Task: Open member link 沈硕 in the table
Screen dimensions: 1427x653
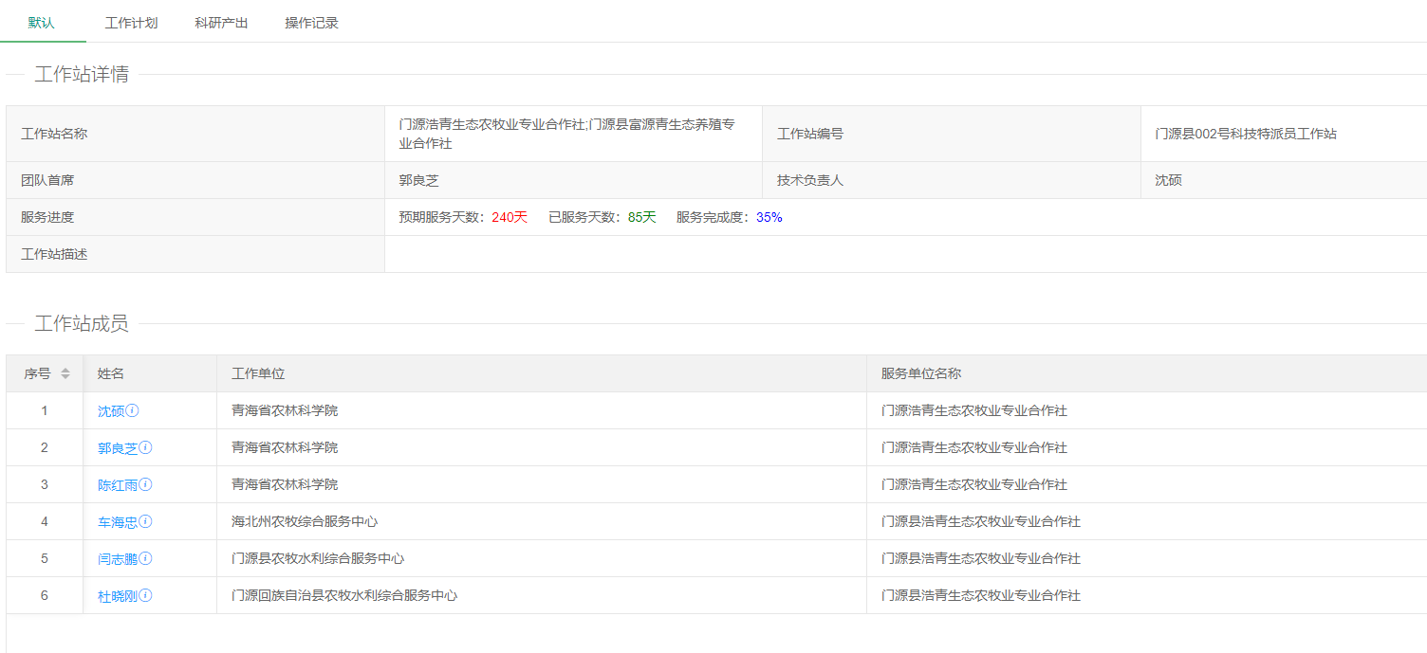Action: (x=111, y=411)
